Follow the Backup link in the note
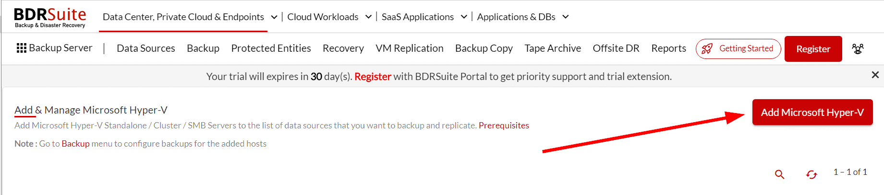The width and height of the screenshot is (884, 195). pos(75,144)
